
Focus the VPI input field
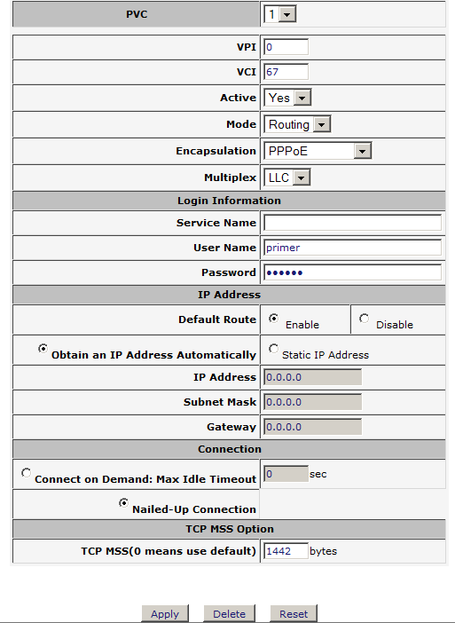[286, 47]
